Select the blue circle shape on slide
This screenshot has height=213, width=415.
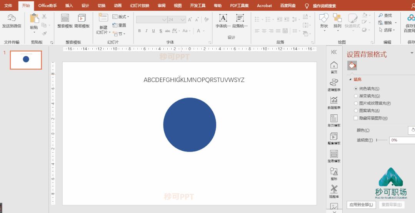coord(190,125)
